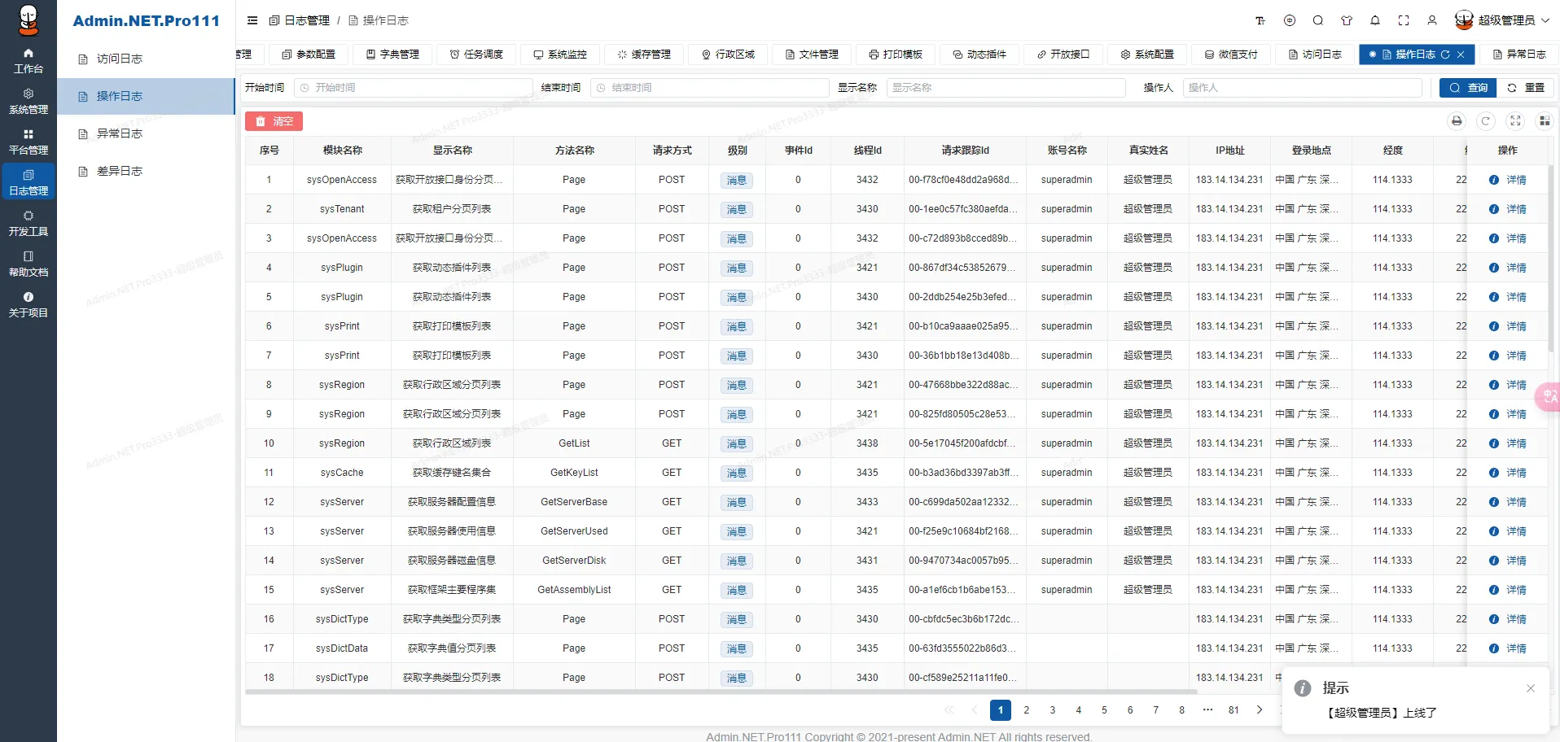Image resolution: width=1560 pixels, height=742 pixels.
Task: Click the 重置 reset button
Action: (x=1526, y=88)
